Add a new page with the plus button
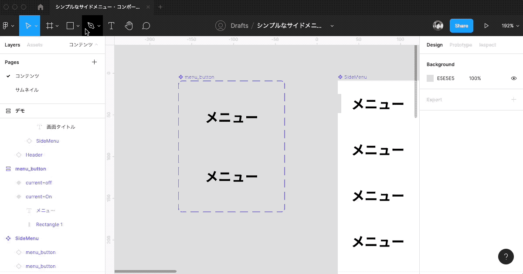Screen dimensions: 523x274 pyautogui.click(x=94, y=62)
